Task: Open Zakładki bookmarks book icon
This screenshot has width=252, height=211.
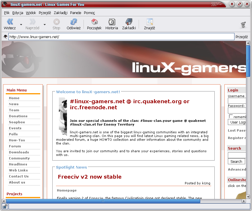Action: tap(129, 22)
